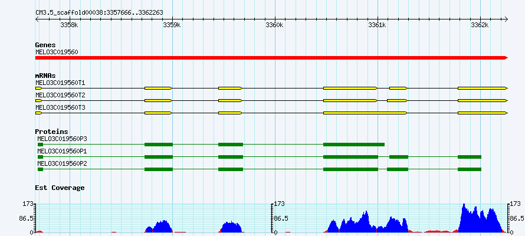Image resolution: width=525 pixels, height=236 pixels.
Task: Click the Genes track title
Action: tap(45, 45)
